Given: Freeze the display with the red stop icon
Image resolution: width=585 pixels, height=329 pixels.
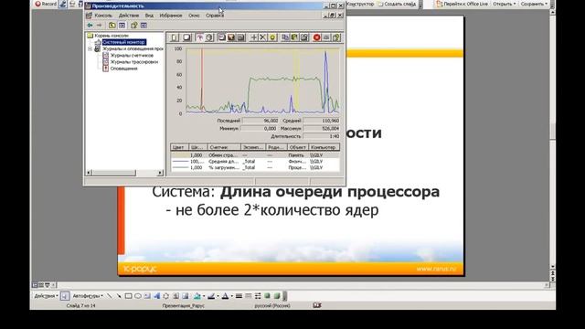Looking at the screenshot, I should 317,37.
